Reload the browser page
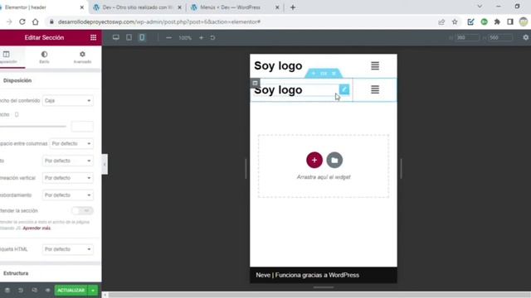This screenshot has height=298, width=531. [22, 22]
